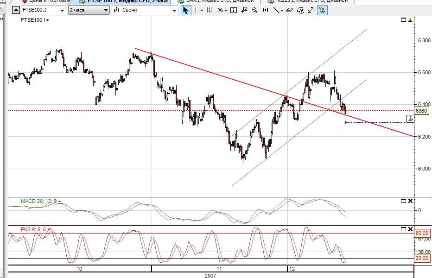Viewport: 432px width, 278px height.
Task: Open the crosshair tool options arrow
Action: pos(202,11)
